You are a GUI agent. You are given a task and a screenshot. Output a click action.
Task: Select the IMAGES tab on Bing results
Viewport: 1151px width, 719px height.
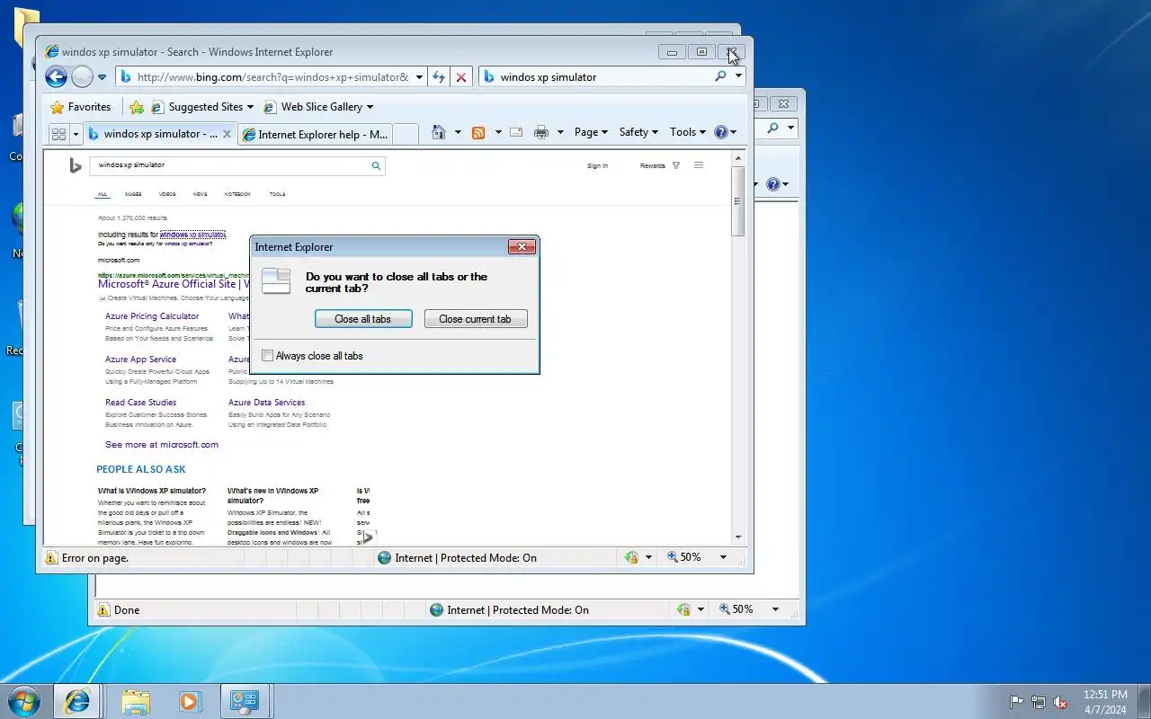(x=133, y=194)
